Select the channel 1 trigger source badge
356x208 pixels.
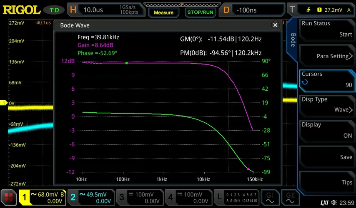pos(319,10)
